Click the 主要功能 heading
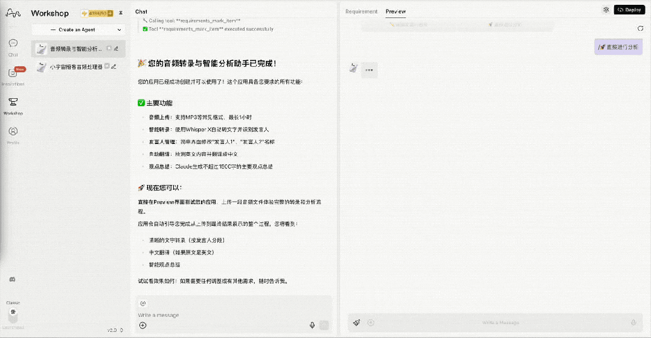The image size is (651, 338). [155, 103]
